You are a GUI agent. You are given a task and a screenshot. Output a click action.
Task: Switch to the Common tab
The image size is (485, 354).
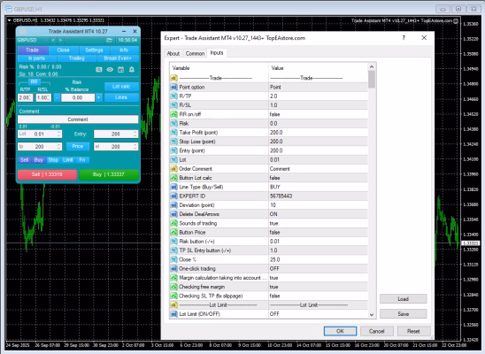(195, 53)
